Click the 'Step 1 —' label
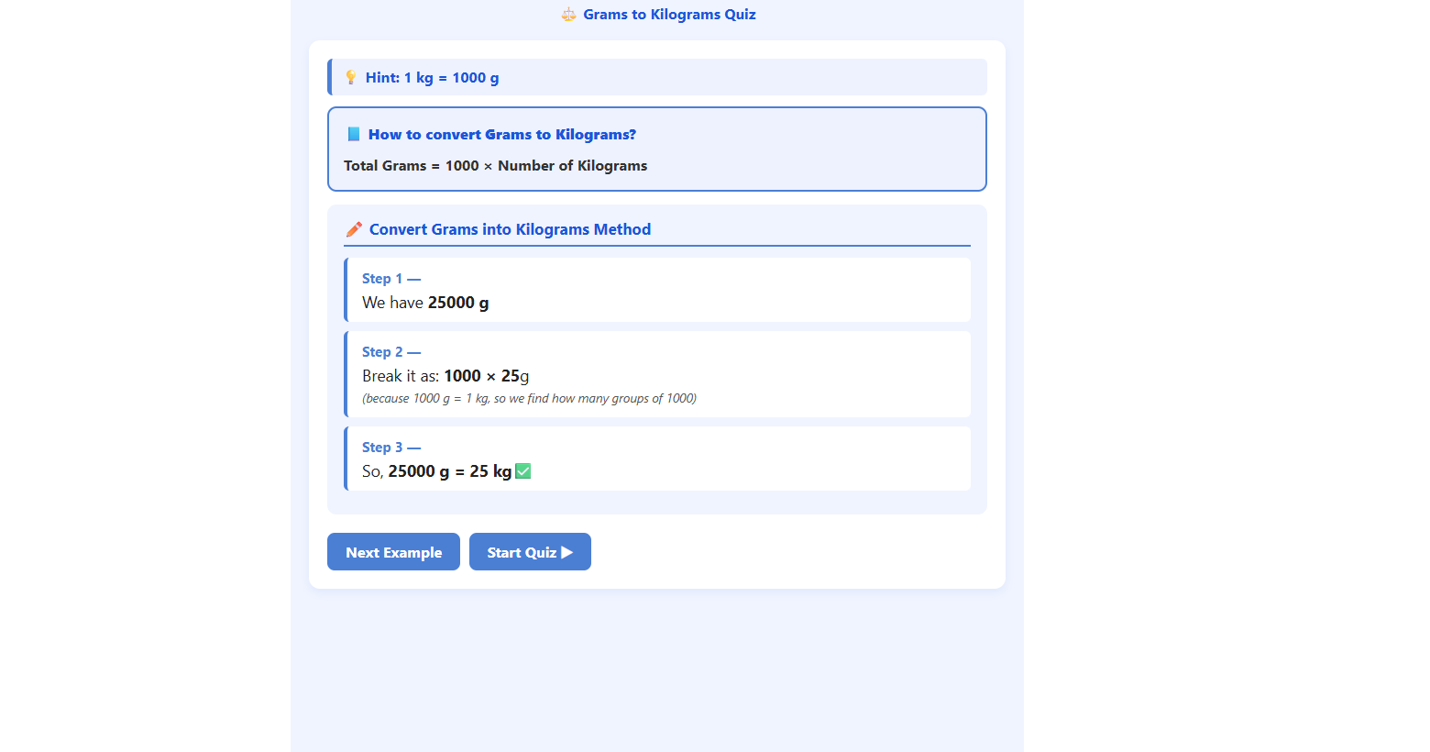 click(x=390, y=279)
